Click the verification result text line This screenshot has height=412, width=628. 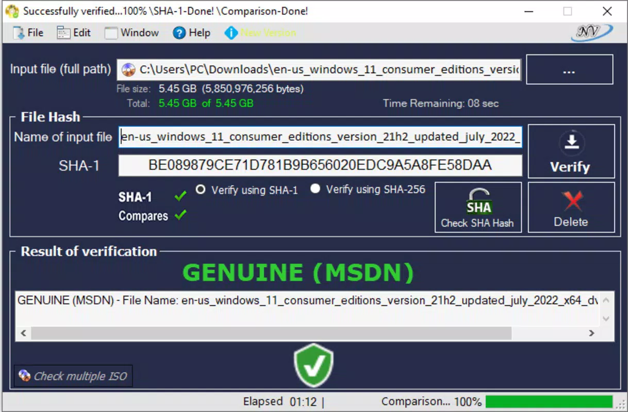click(308, 300)
